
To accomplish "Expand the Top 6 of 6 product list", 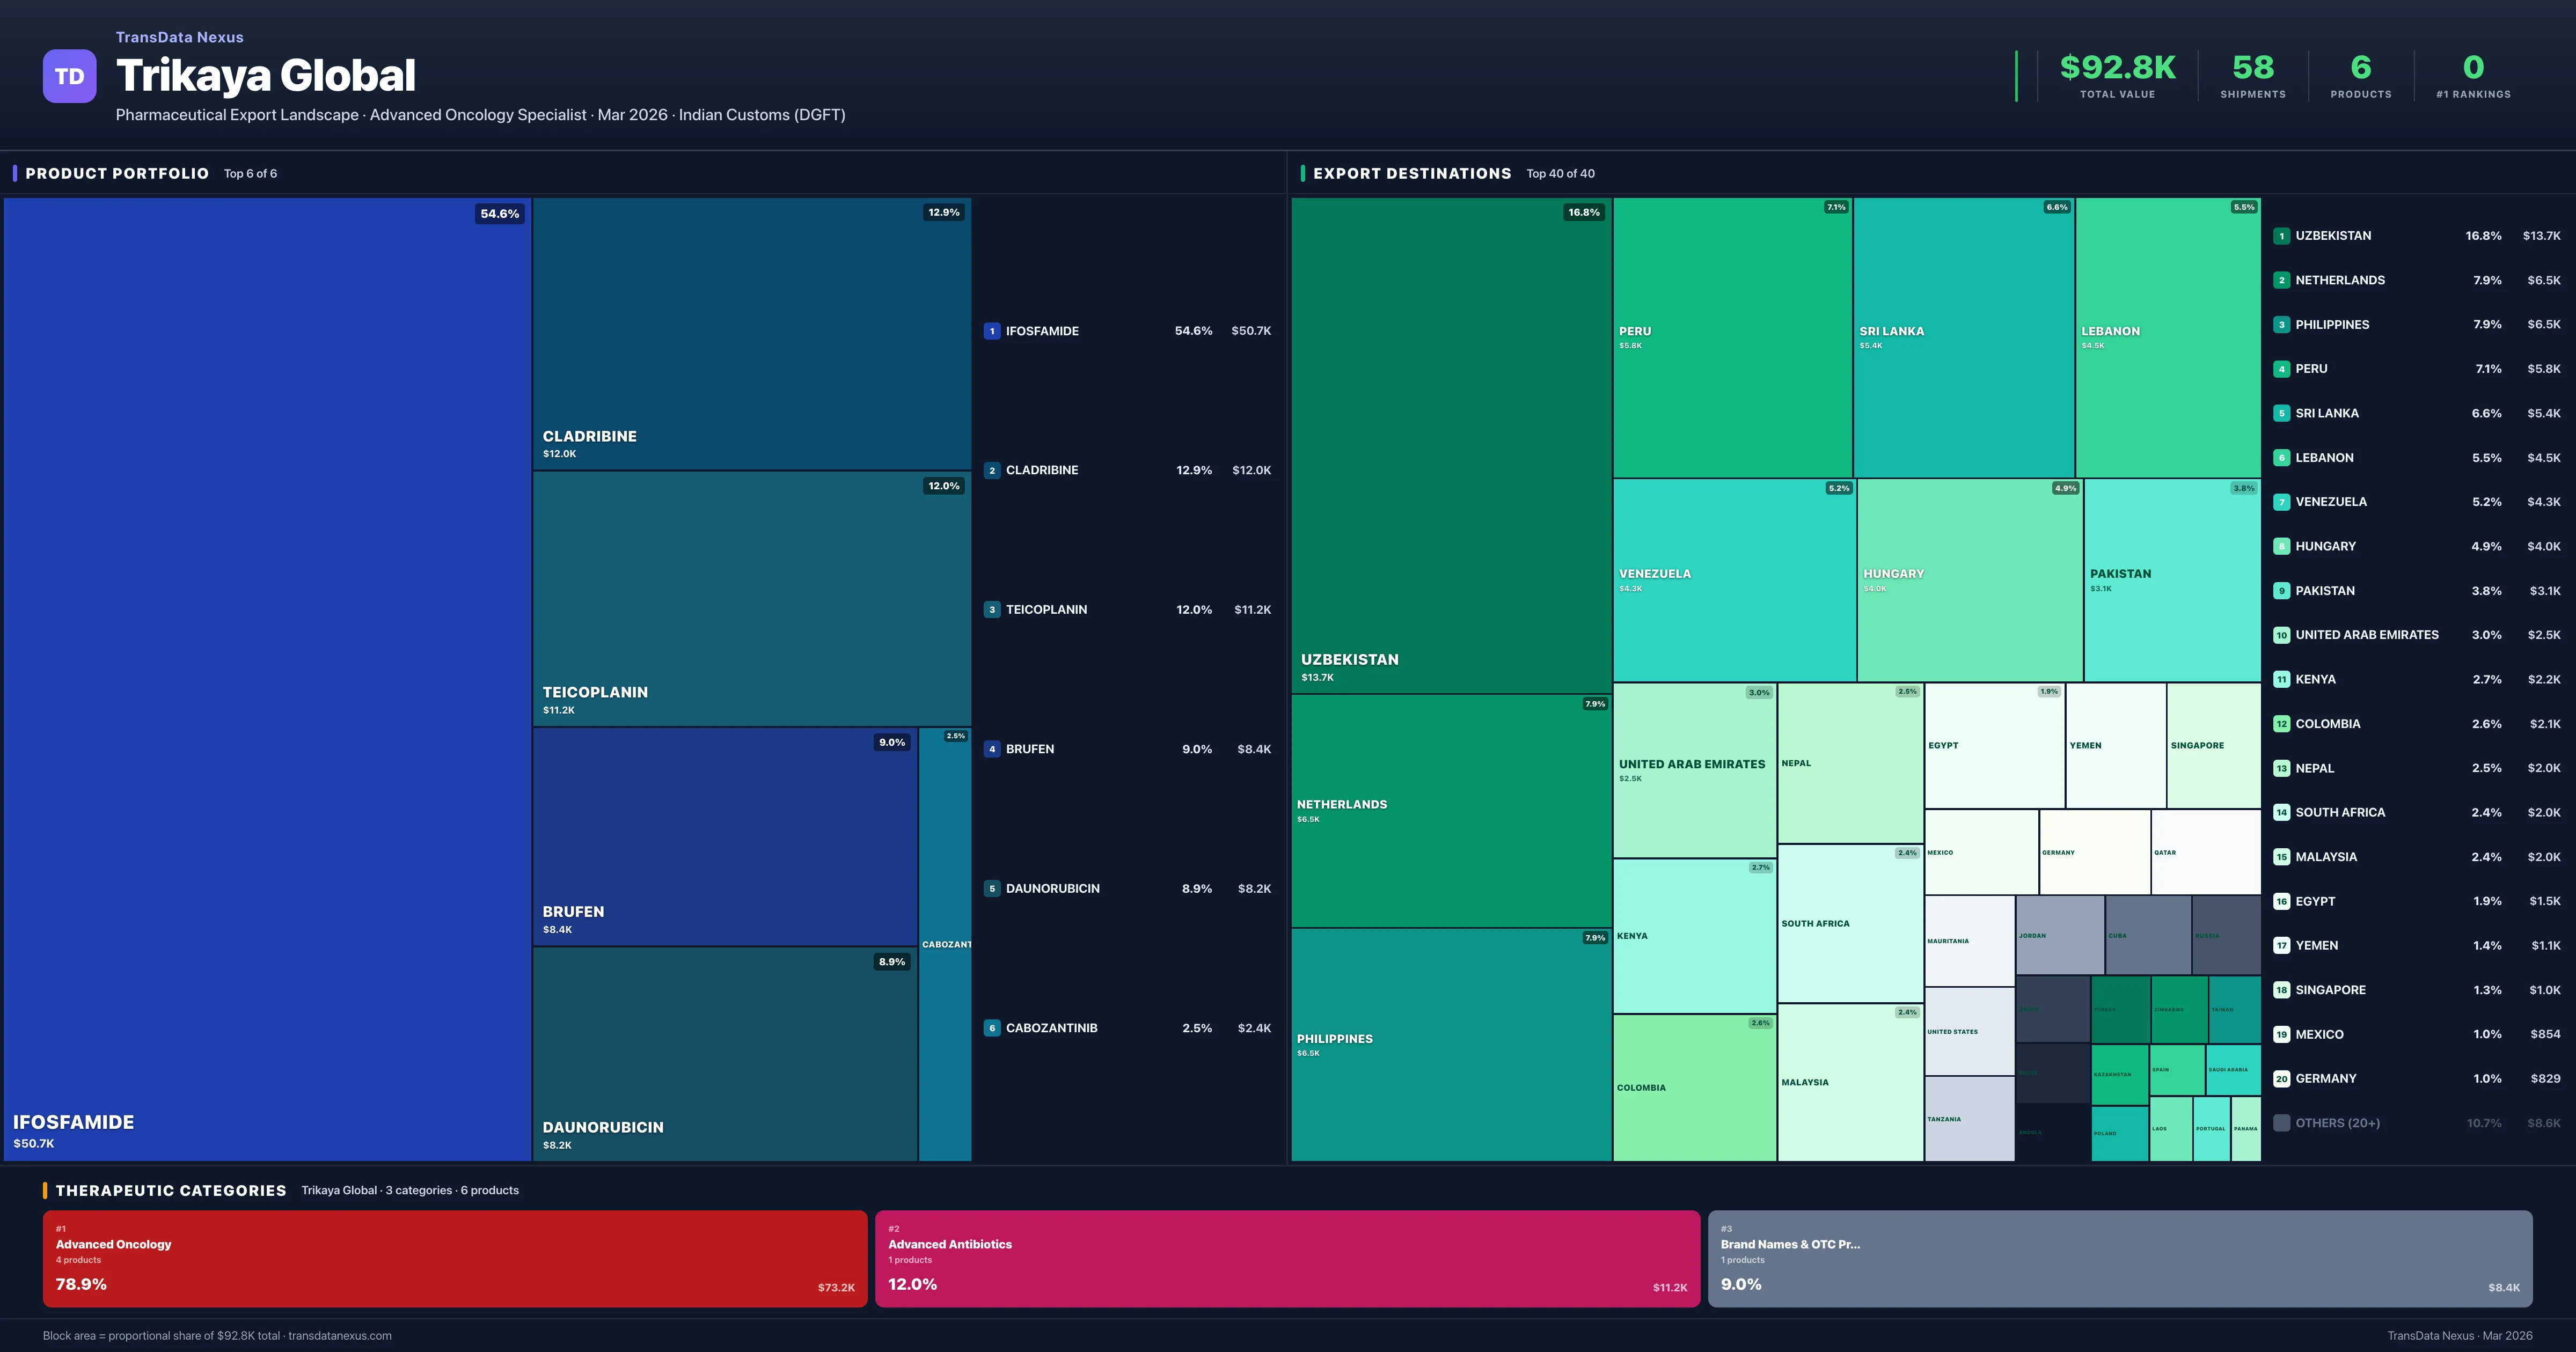I will [x=250, y=173].
